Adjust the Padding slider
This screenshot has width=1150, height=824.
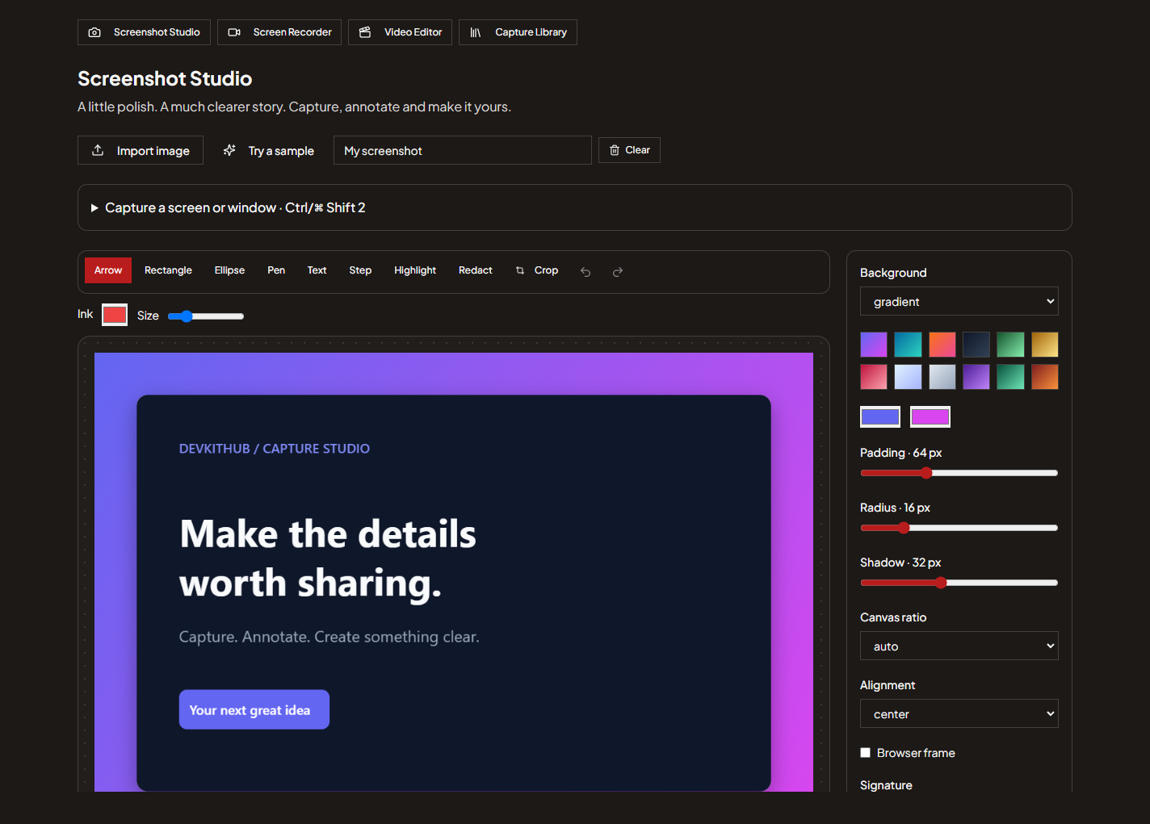click(959, 473)
